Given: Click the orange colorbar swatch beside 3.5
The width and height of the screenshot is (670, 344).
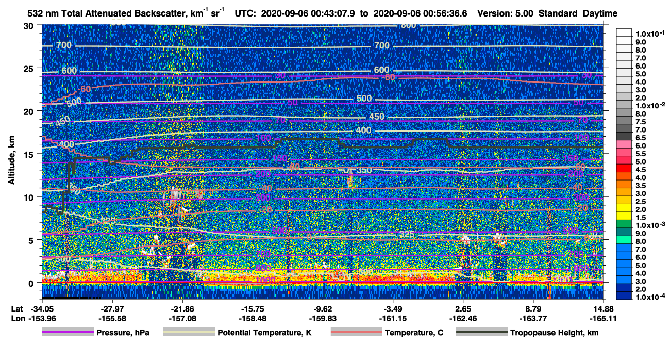Looking at the screenshot, I should 625,185.
